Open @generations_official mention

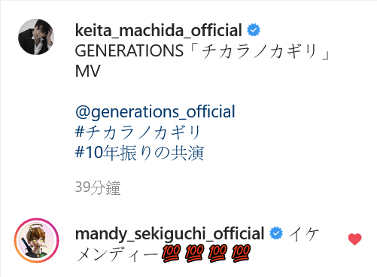[155, 112]
